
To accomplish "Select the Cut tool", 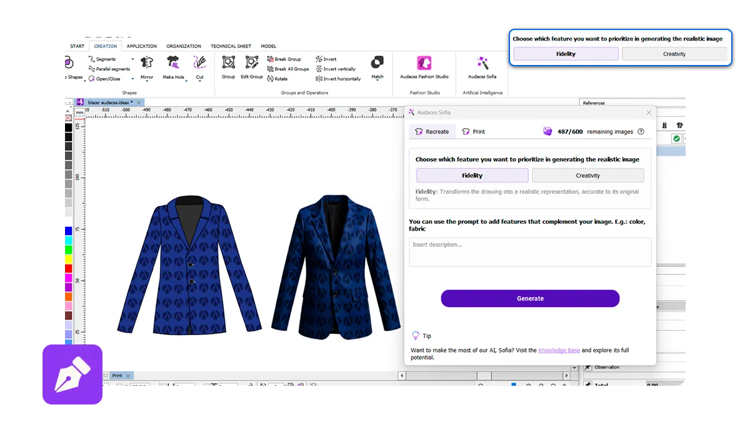I will (199, 68).
